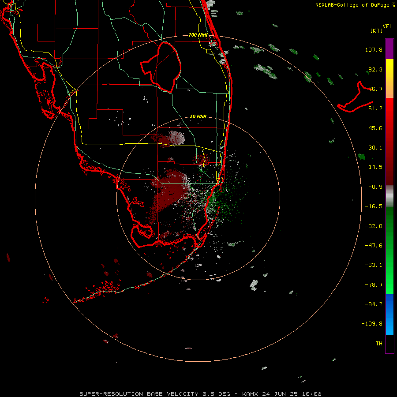Click the 50 NMI range ring label

click(198, 117)
